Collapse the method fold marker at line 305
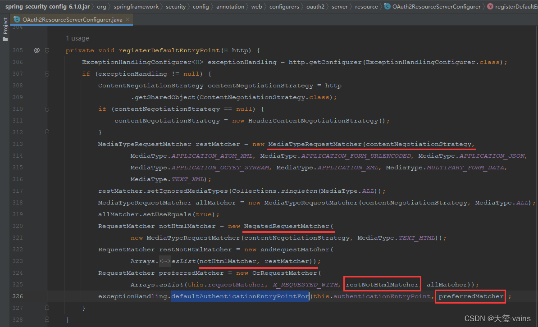Viewport: 538px width, 327px height. point(47,50)
